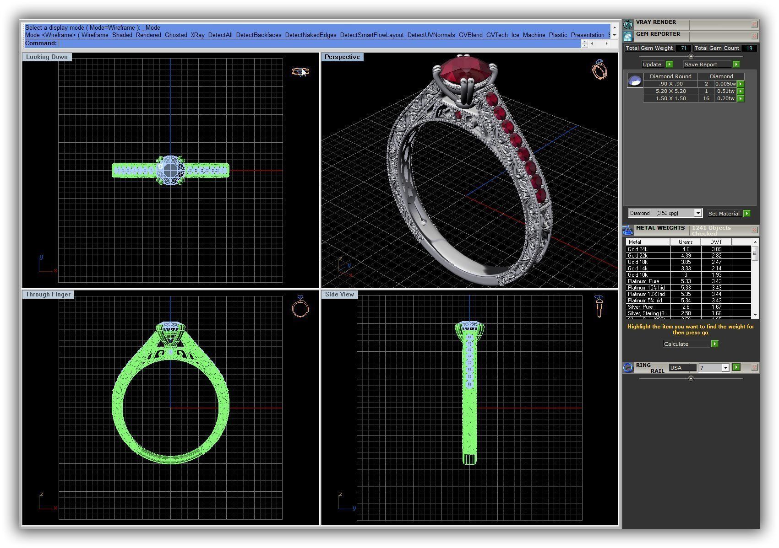Viewport: 779px width, 548px height.
Task: Select the Gold 14k row
Action: point(688,269)
